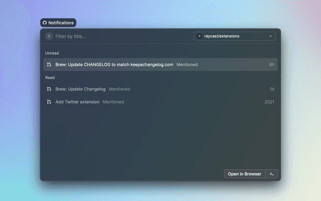
Task: Select Brew: Update CHANGELOG to match keepachangelog.com
Action: [x=114, y=64]
